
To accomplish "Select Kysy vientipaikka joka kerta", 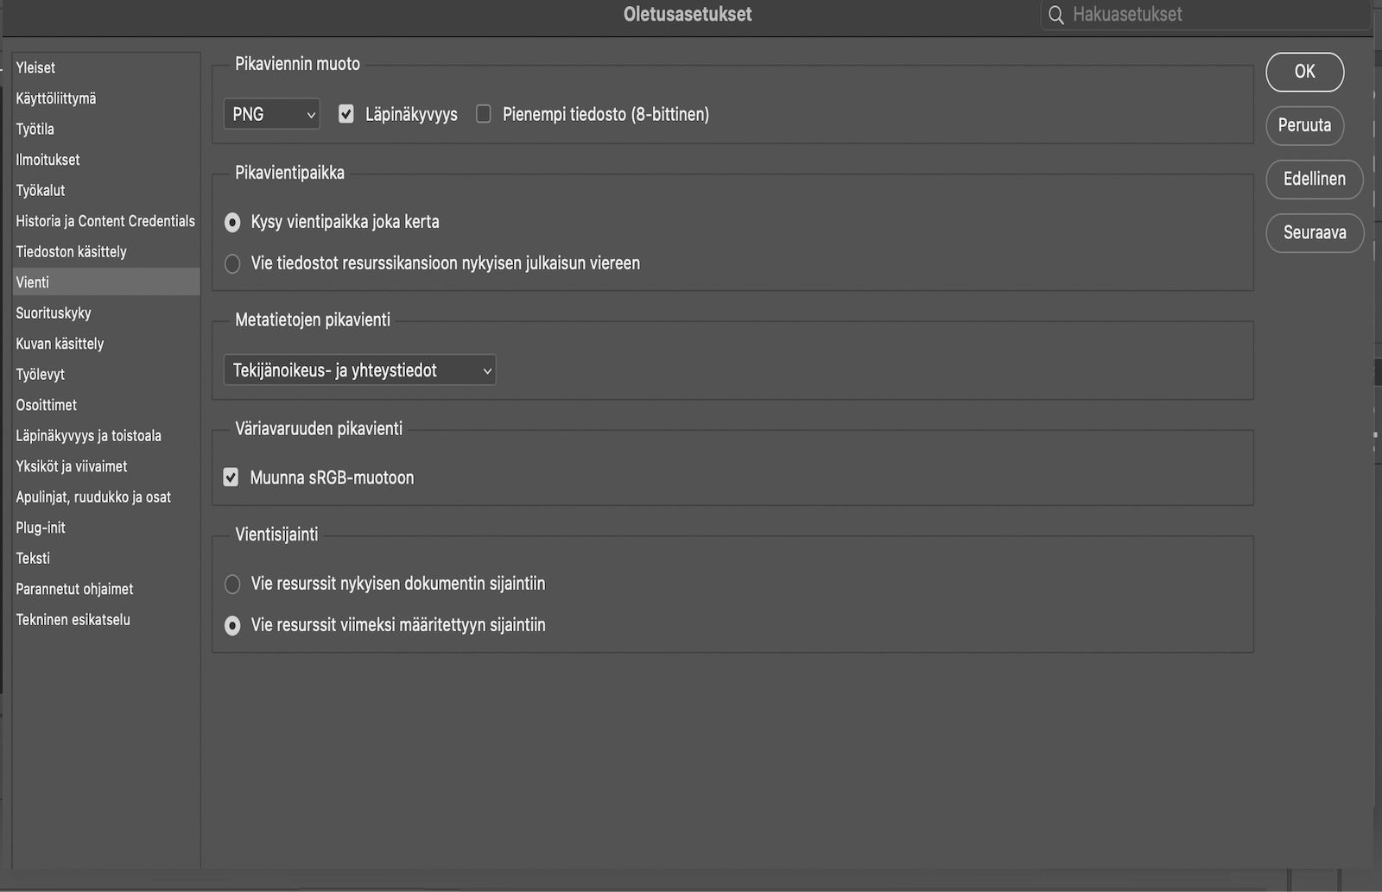I will click(232, 222).
